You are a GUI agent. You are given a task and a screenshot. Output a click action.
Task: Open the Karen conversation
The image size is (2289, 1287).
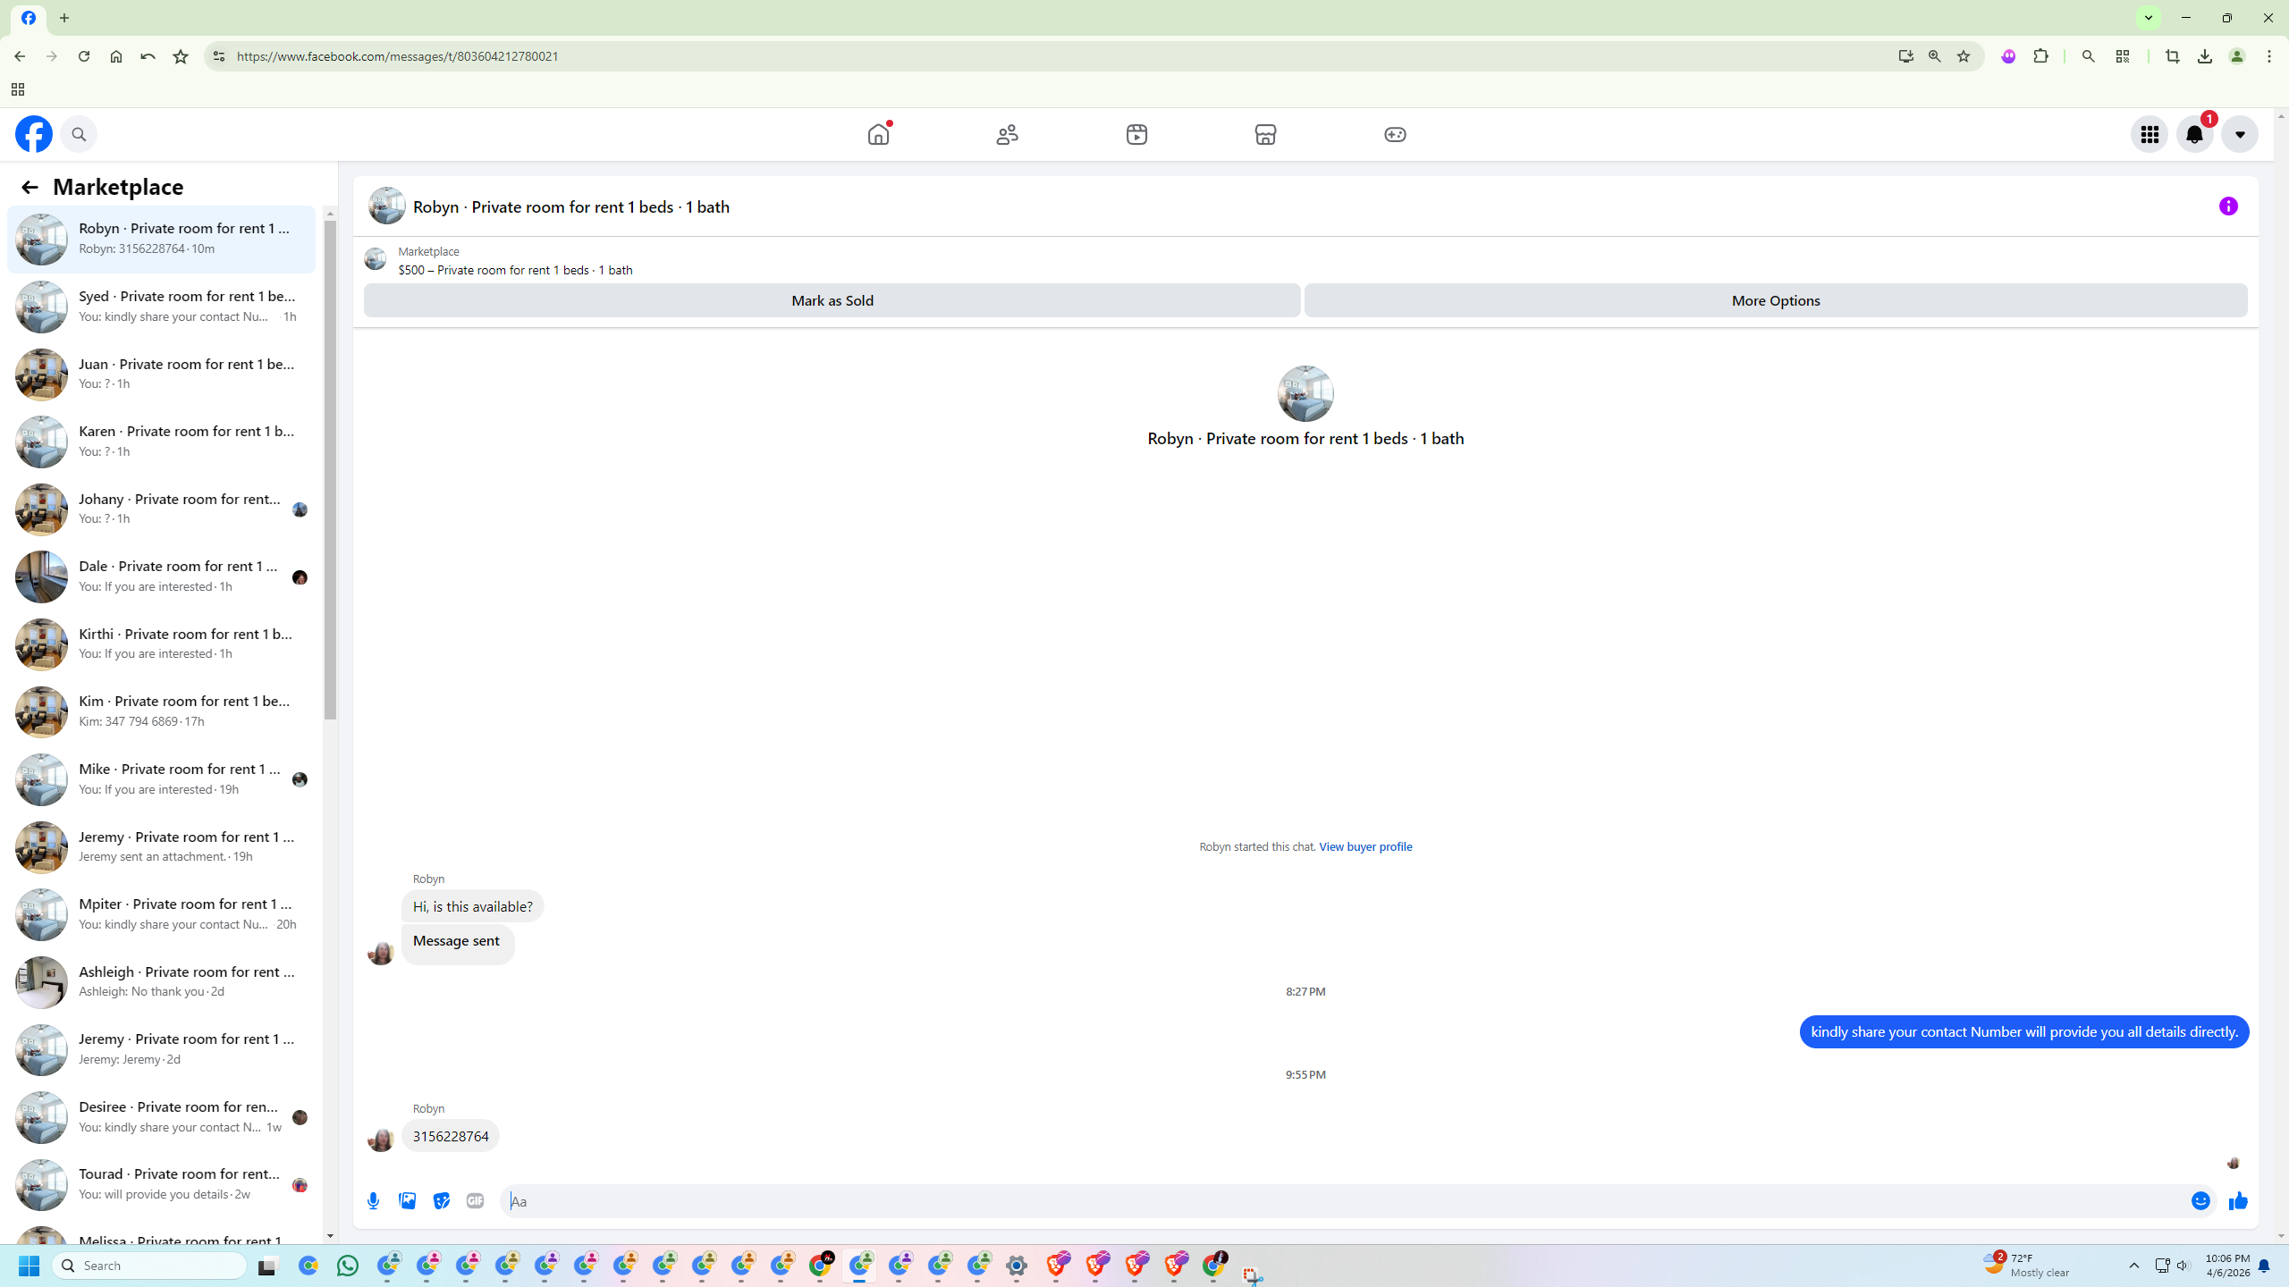tap(161, 442)
